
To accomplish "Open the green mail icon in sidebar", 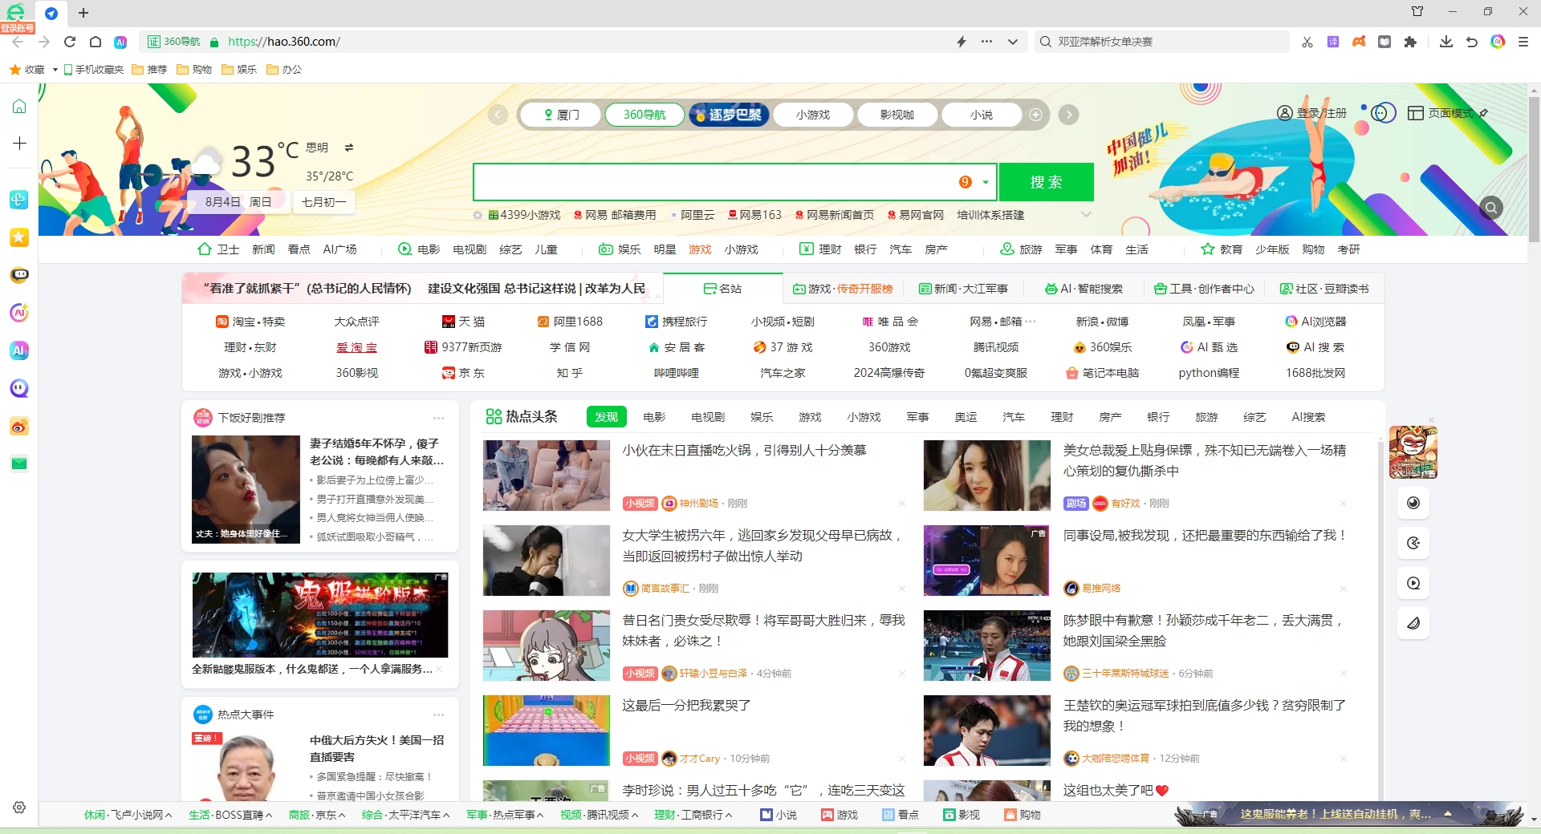I will tap(19, 464).
